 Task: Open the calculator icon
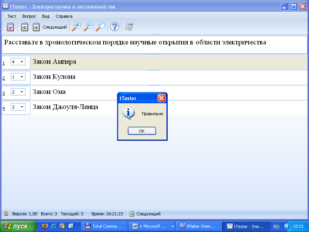tap(129, 27)
